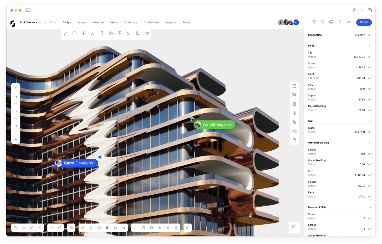The width and height of the screenshot is (382, 244).
Task: Toggle the eye preview icon in header
Action: click(x=349, y=22)
